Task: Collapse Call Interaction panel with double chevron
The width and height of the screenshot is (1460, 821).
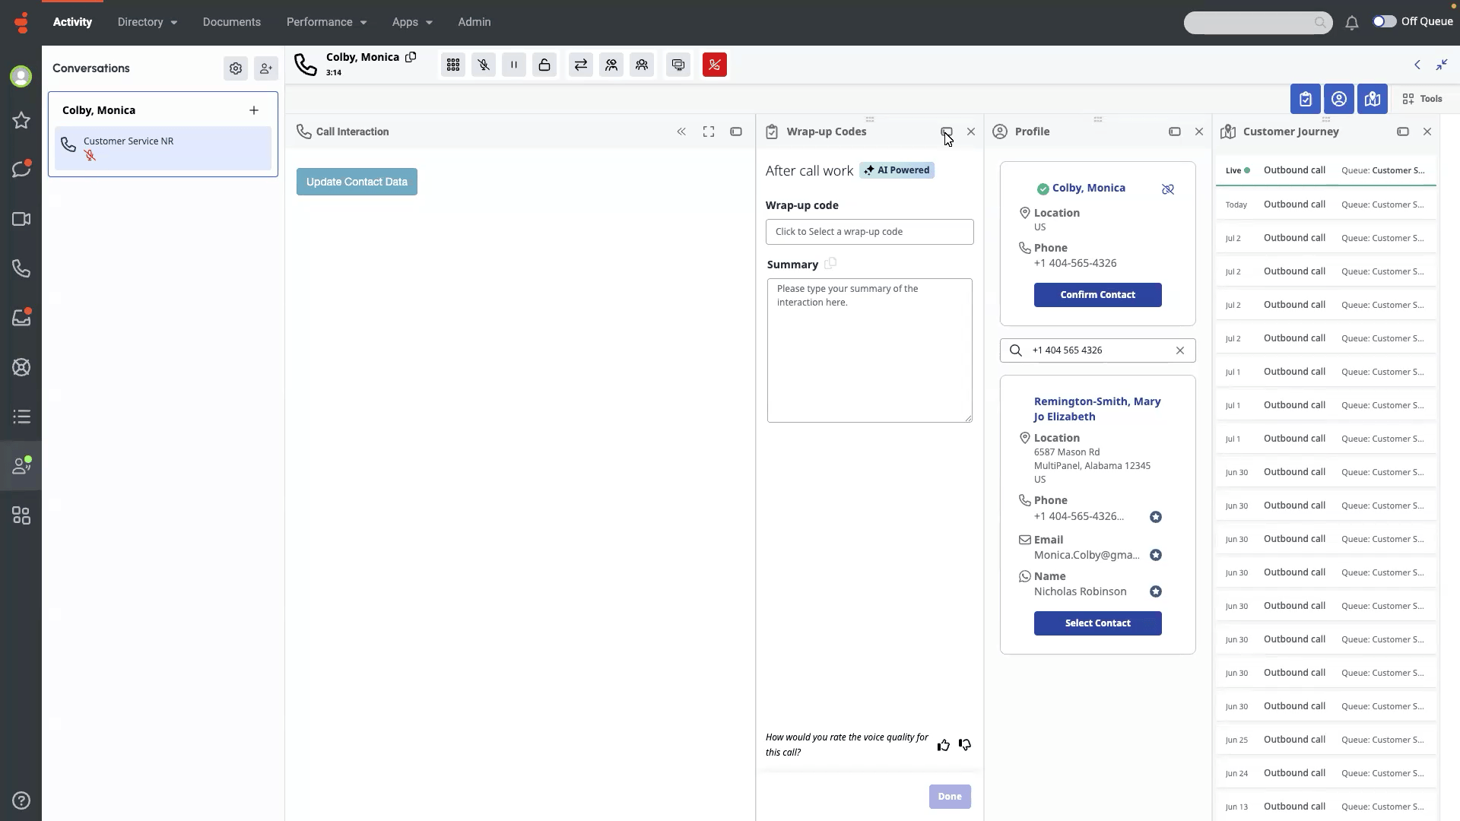Action: click(x=681, y=132)
